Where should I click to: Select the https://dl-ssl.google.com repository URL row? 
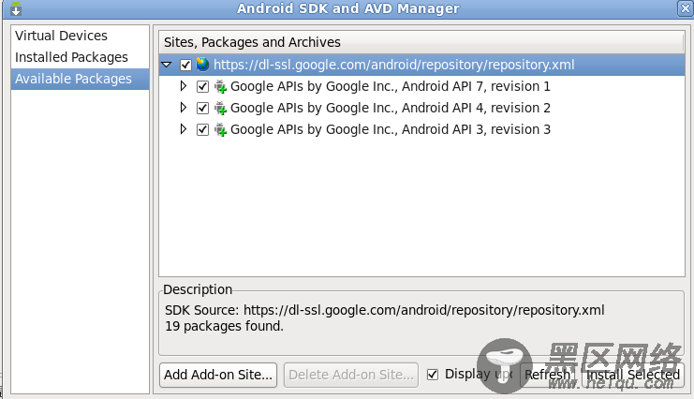(421, 66)
